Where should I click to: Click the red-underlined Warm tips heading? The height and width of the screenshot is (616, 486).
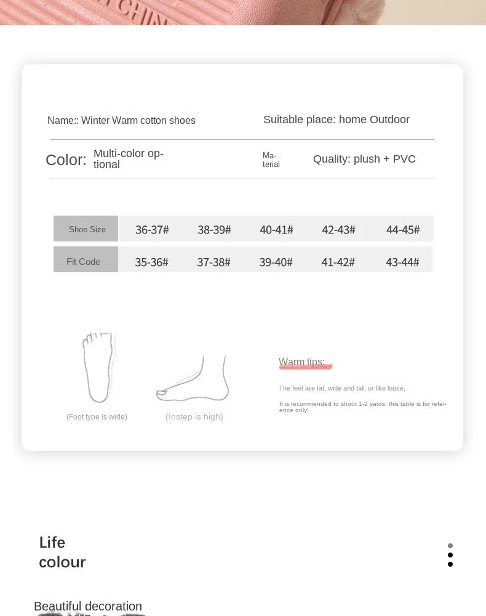302,362
